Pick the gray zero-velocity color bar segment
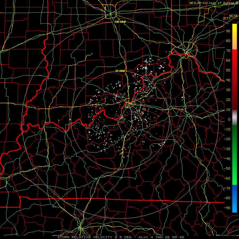239x239 pixels. pyautogui.click(x=234, y=117)
